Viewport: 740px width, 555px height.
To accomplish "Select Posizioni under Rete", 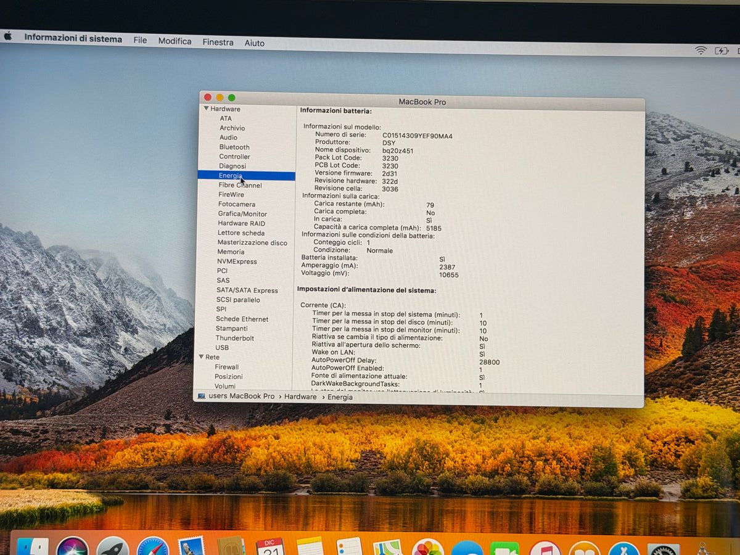I will point(229,376).
